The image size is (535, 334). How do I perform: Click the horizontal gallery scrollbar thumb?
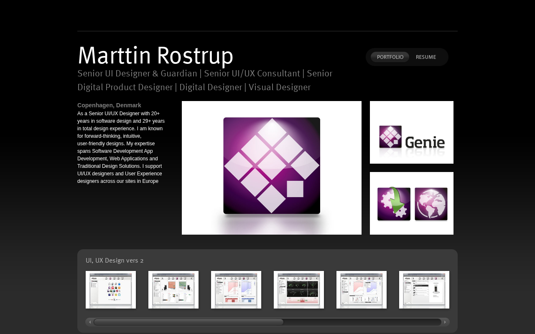[188, 322]
